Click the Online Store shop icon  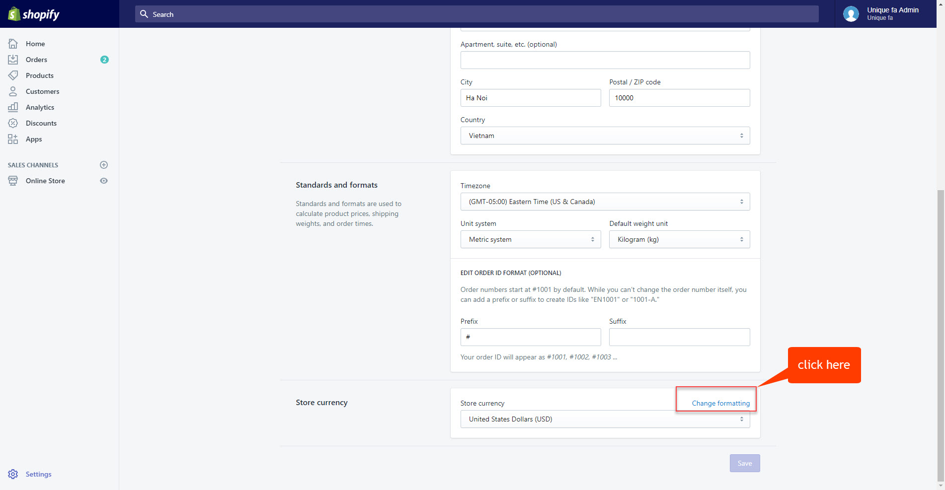[x=13, y=181]
